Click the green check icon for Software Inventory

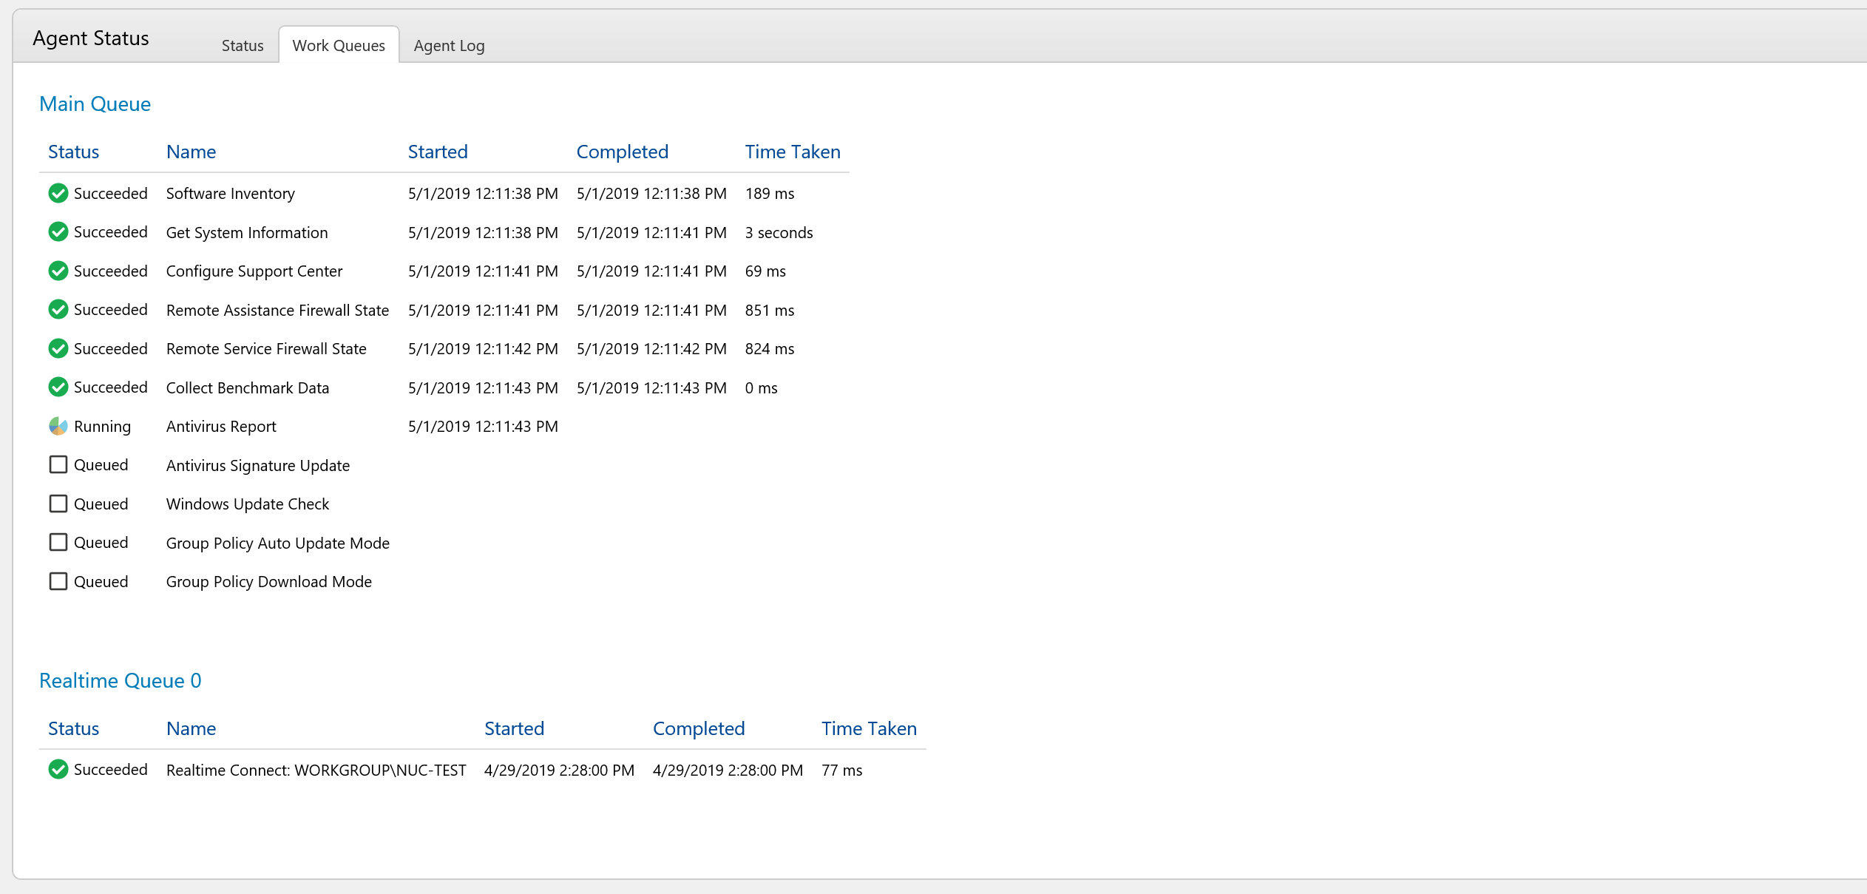click(58, 193)
